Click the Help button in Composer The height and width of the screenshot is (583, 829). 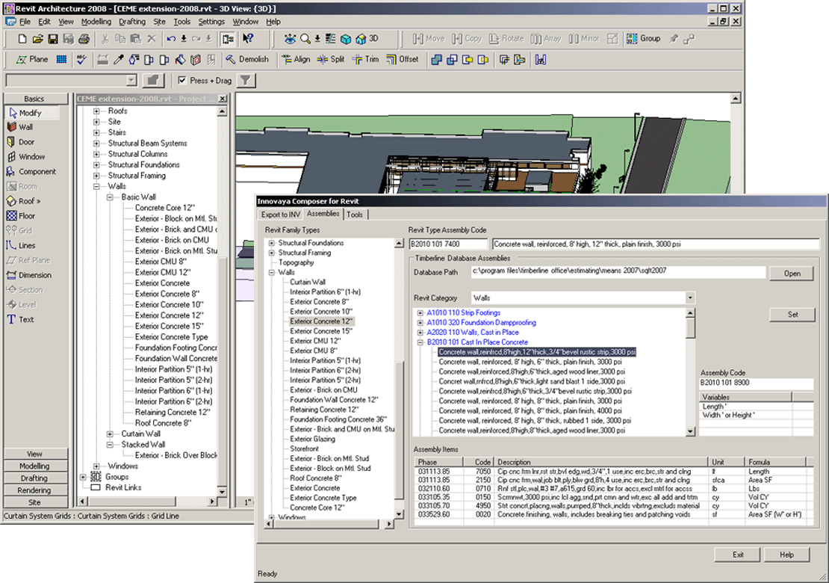click(x=786, y=555)
